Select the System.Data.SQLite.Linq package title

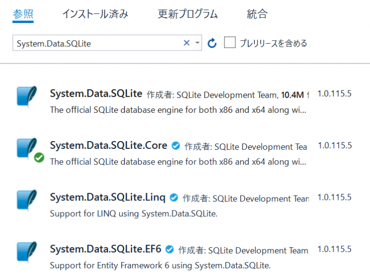pyautogui.click(x=107, y=197)
